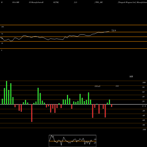Click the SI(TM) header text

point(56,2)
